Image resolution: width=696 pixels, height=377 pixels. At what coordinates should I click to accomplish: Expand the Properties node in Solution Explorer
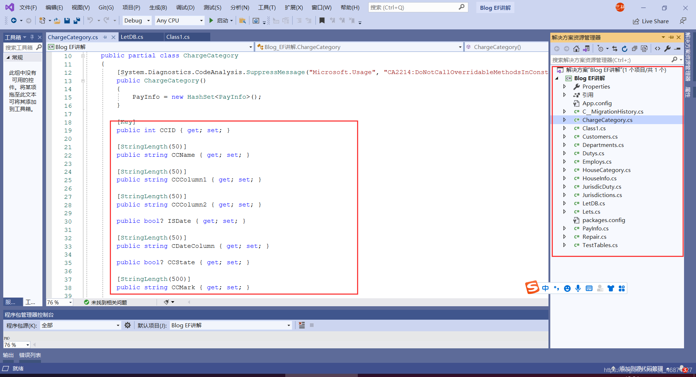[x=564, y=86]
